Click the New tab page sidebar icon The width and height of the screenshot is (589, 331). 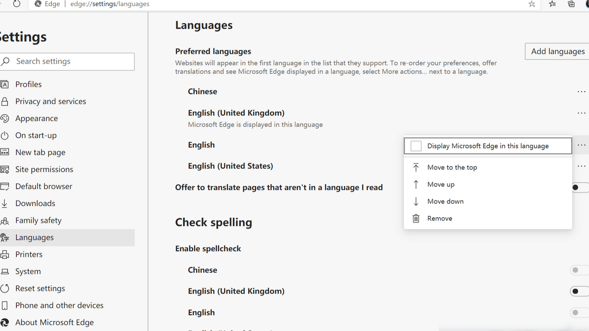tap(5, 152)
